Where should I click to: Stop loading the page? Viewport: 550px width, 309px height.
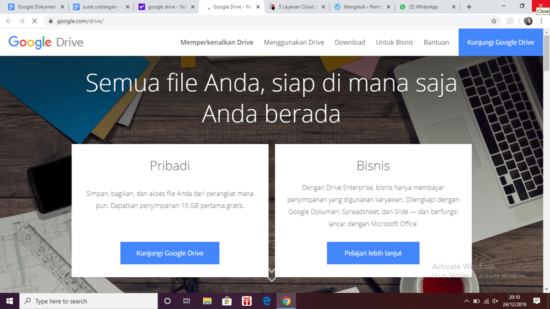[x=35, y=21]
